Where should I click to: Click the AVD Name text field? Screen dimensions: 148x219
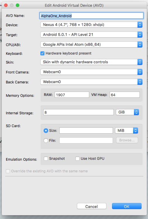91,16
